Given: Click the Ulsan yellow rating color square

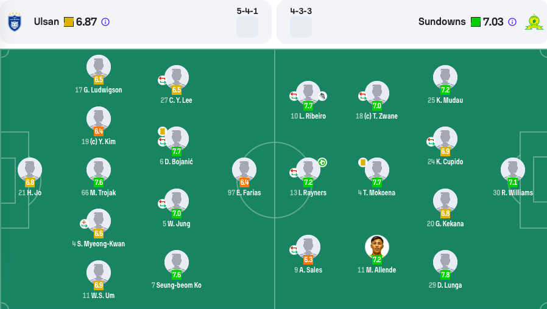Looking at the screenshot, I should (x=69, y=22).
